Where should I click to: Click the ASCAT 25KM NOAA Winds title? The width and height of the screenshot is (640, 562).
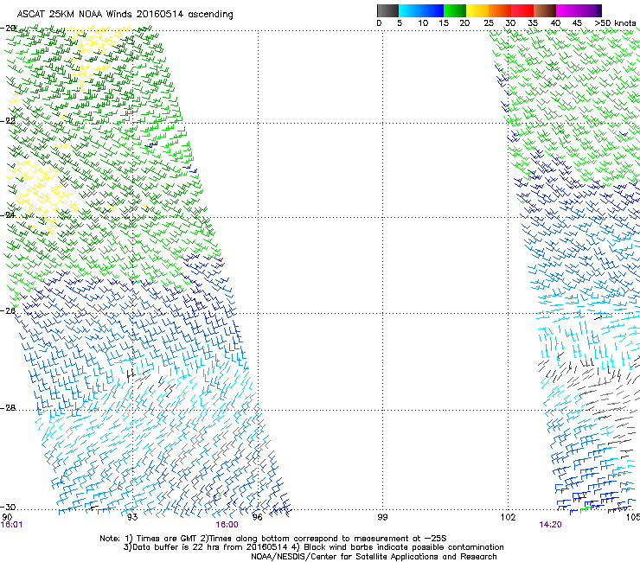(x=125, y=15)
